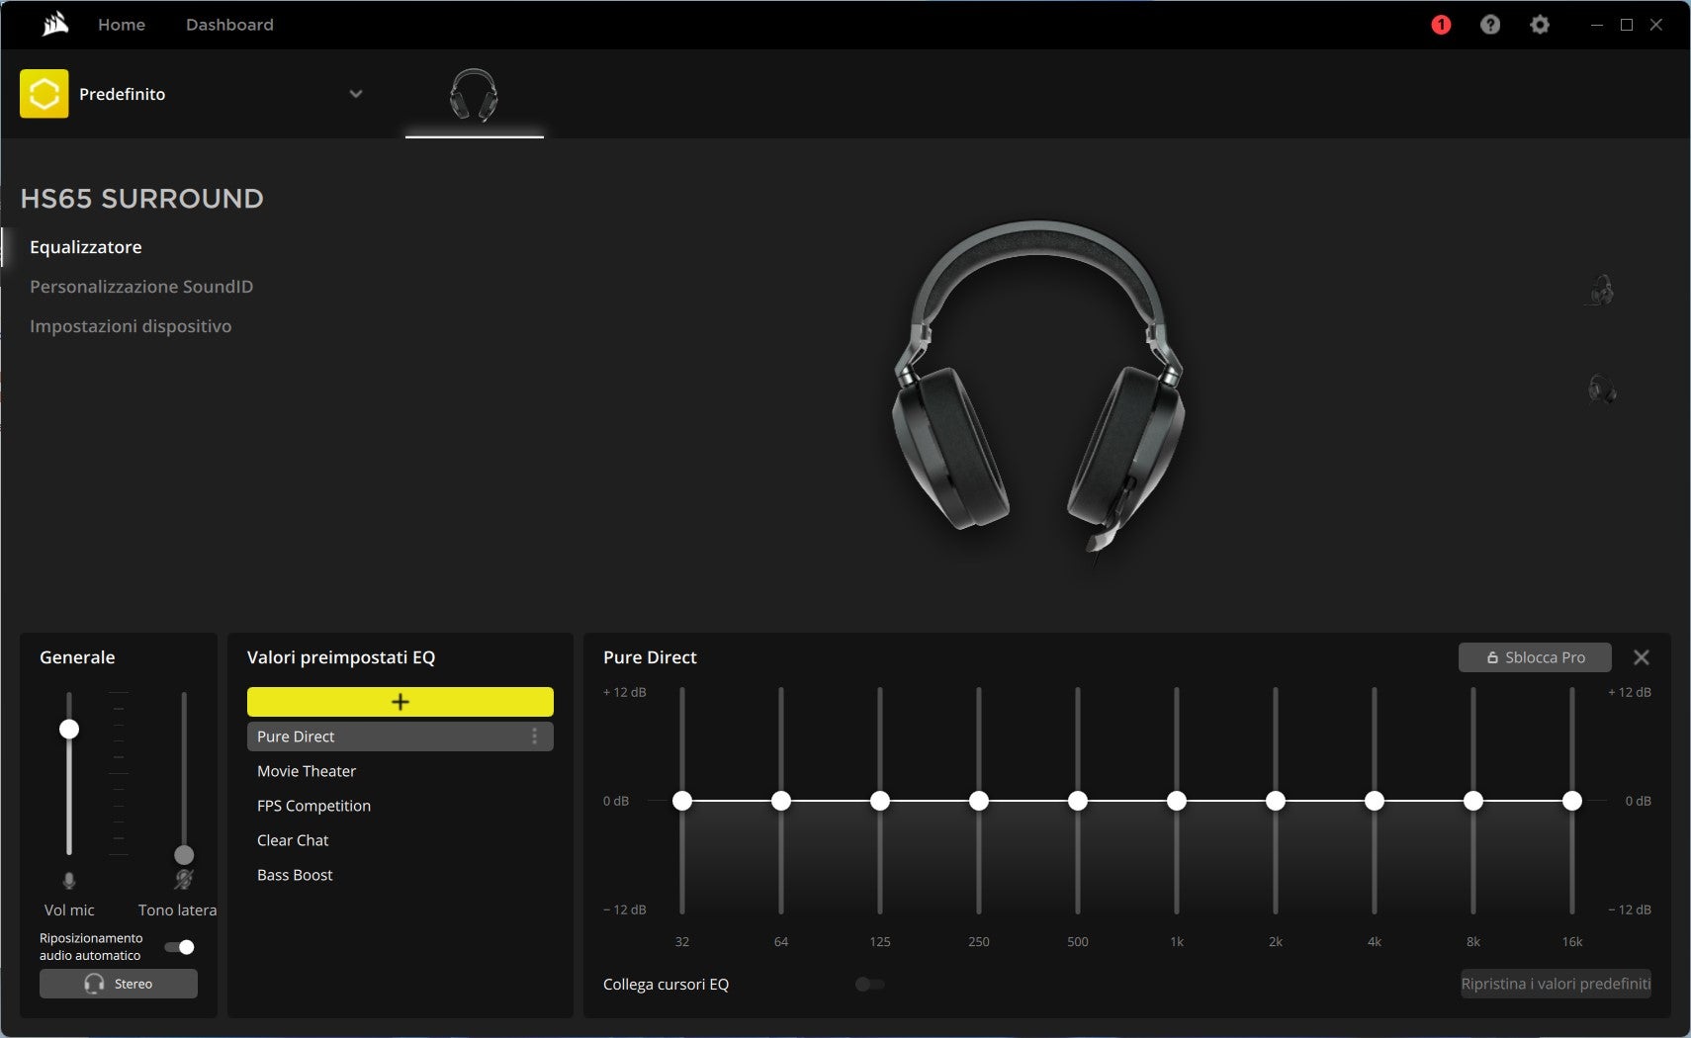Click the 32 Hz EQ slider handle
Viewport: 1691px width, 1038px height.
[682, 801]
